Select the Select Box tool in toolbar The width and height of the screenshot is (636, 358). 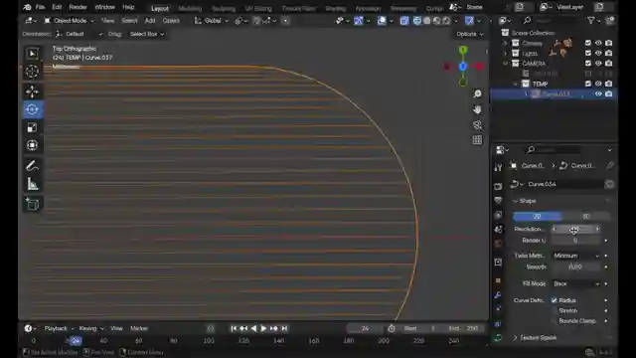coord(32,54)
